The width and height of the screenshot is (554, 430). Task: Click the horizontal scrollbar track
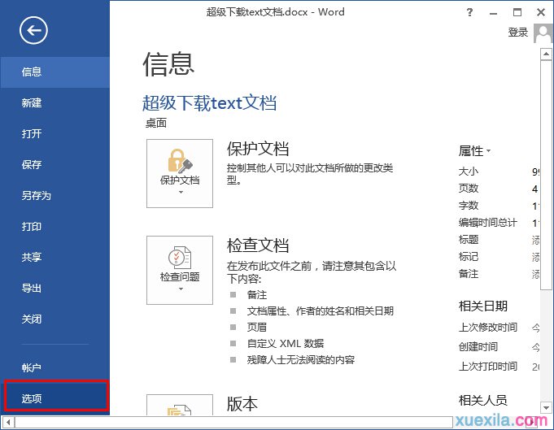coord(233,422)
